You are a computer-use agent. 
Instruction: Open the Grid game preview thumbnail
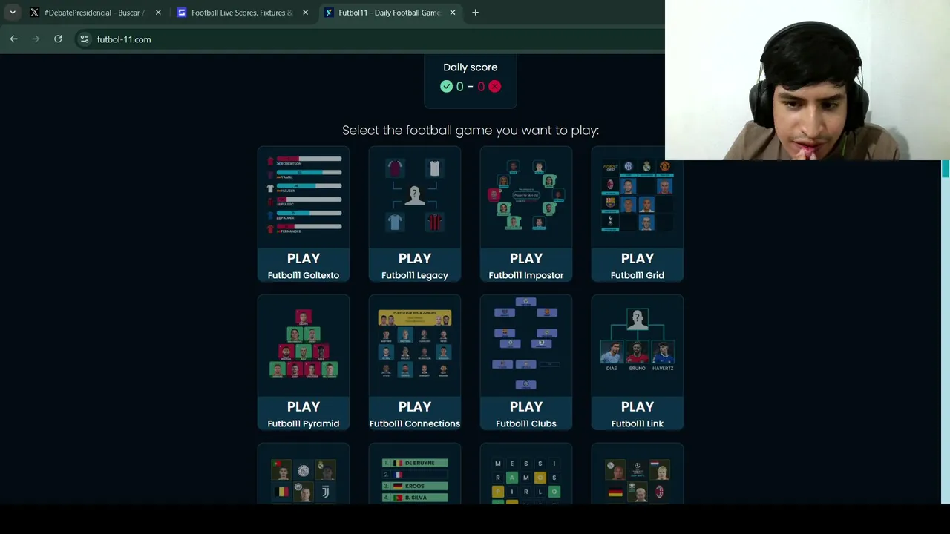pos(638,197)
